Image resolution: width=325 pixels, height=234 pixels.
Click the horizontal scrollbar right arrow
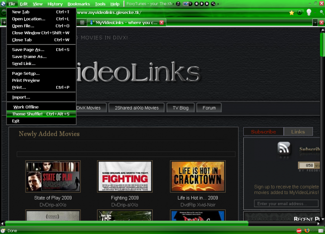tap(318, 223)
